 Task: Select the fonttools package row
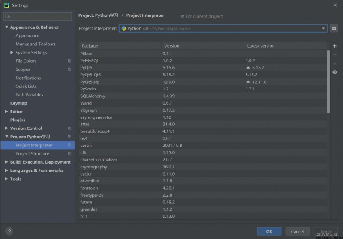[203, 188]
